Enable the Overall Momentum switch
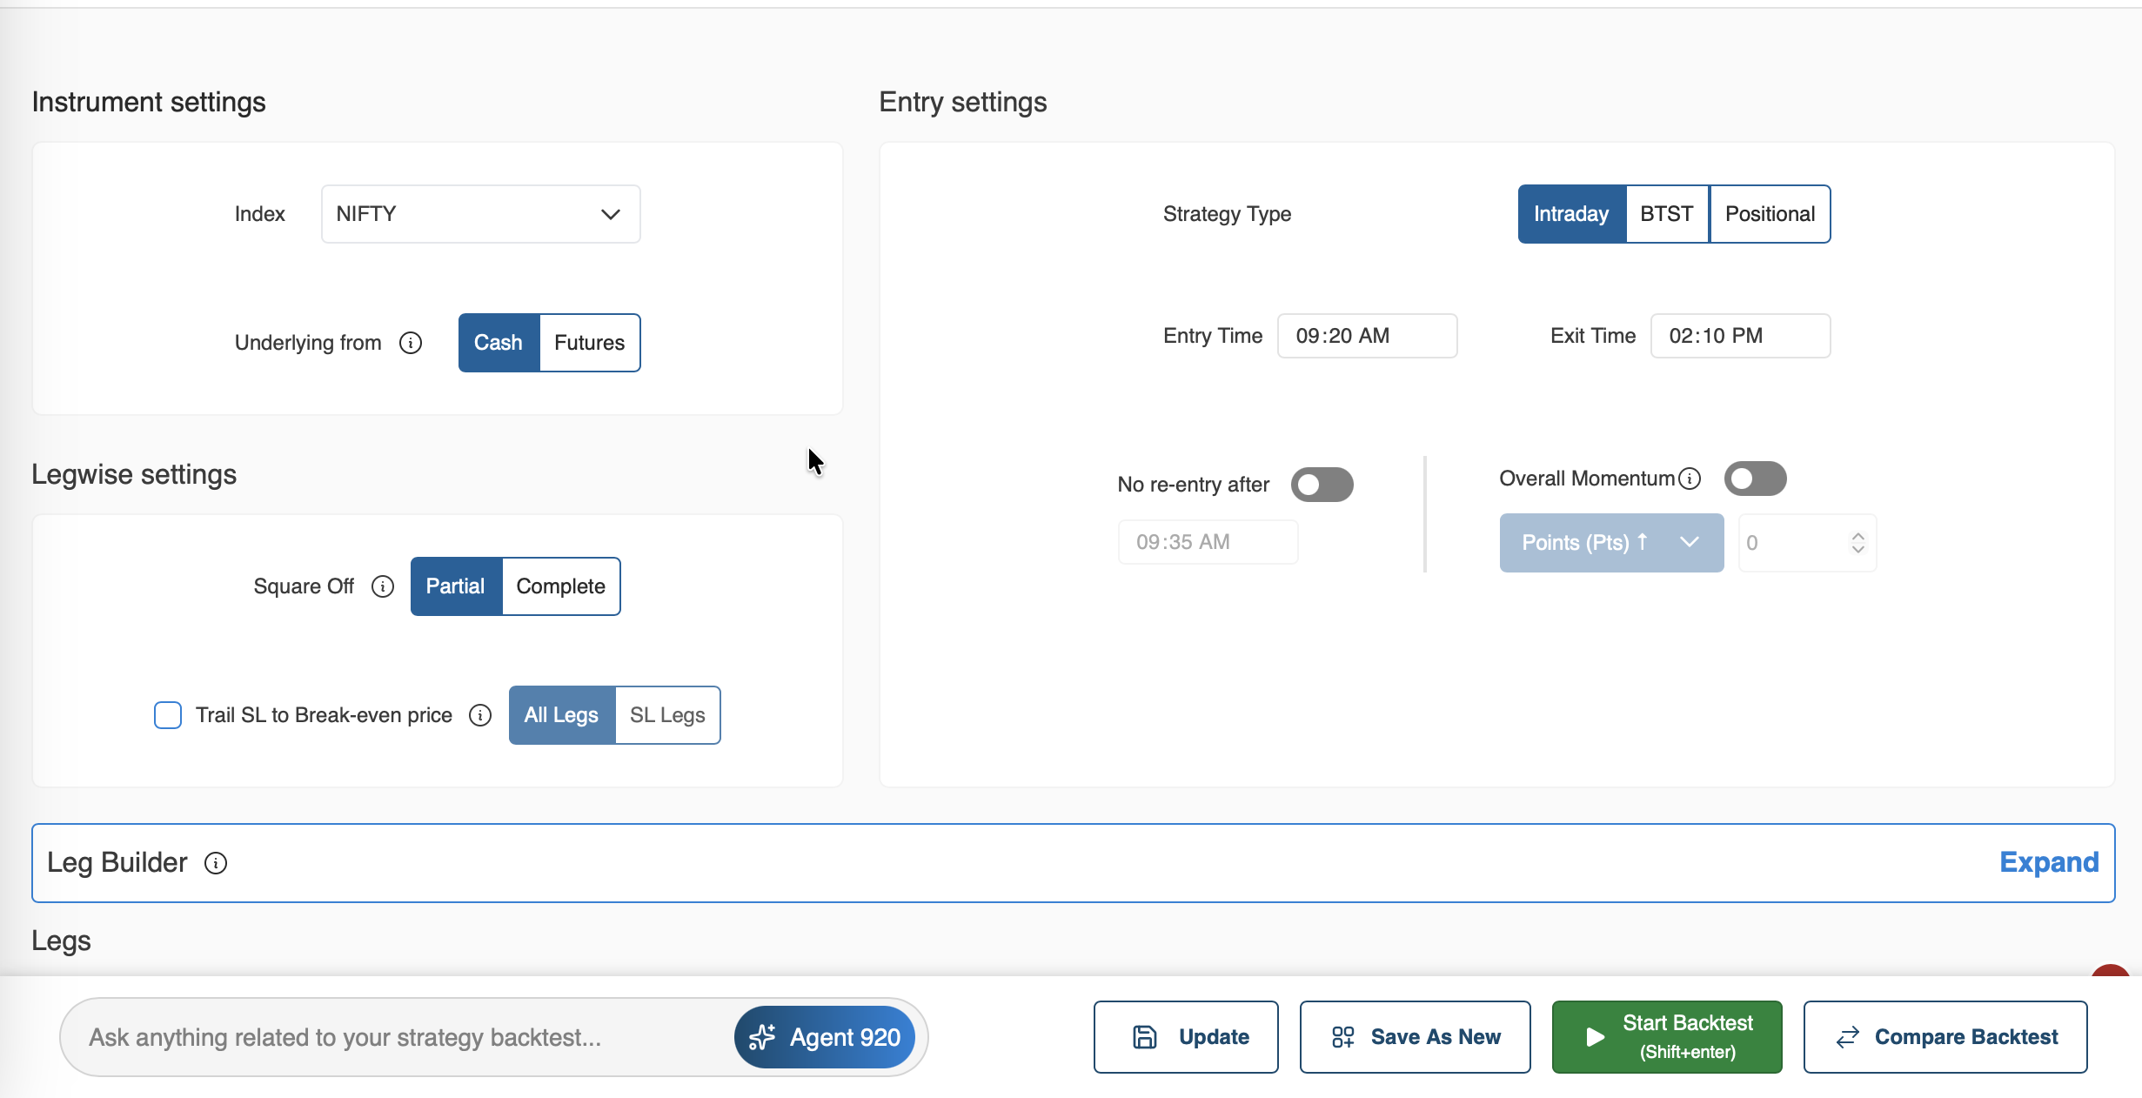The height and width of the screenshot is (1098, 2142). 1755,479
